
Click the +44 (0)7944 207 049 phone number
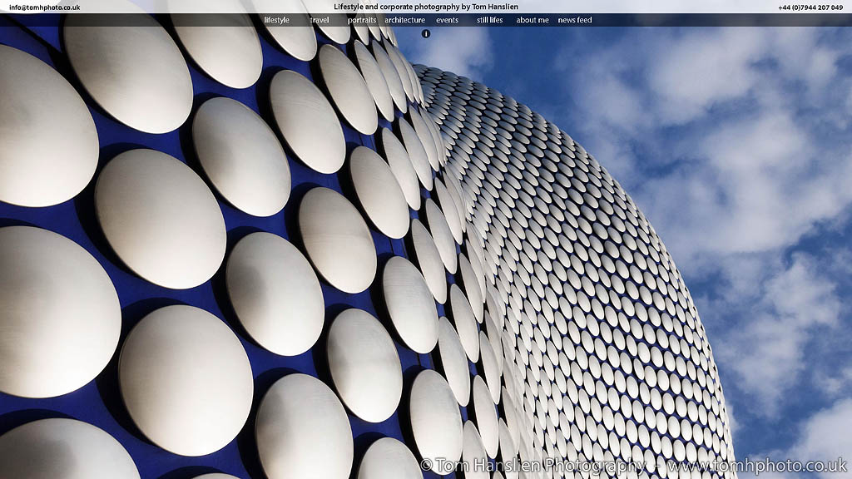[x=810, y=7]
